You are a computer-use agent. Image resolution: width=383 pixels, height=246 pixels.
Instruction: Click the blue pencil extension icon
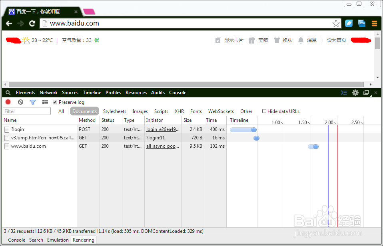(349, 24)
